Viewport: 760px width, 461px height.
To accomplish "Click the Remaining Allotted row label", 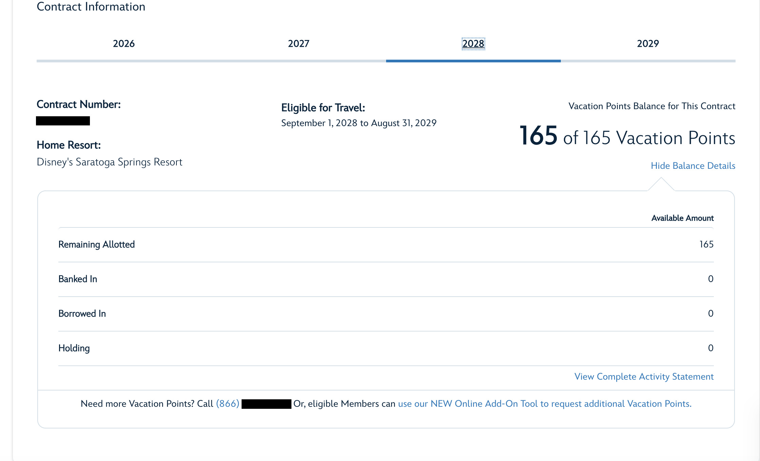I will [x=97, y=244].
